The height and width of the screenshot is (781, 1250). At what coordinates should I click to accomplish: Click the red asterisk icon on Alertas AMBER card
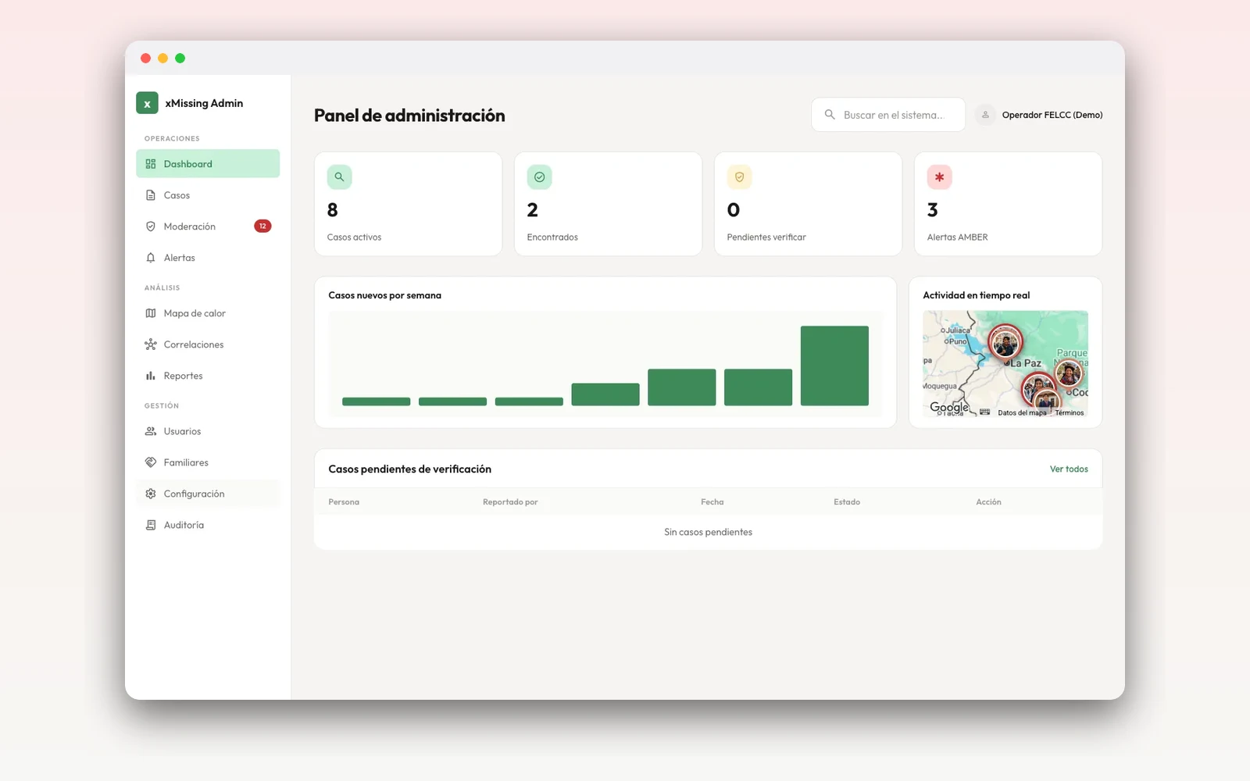pyautogui.click(x=939, y=177)
